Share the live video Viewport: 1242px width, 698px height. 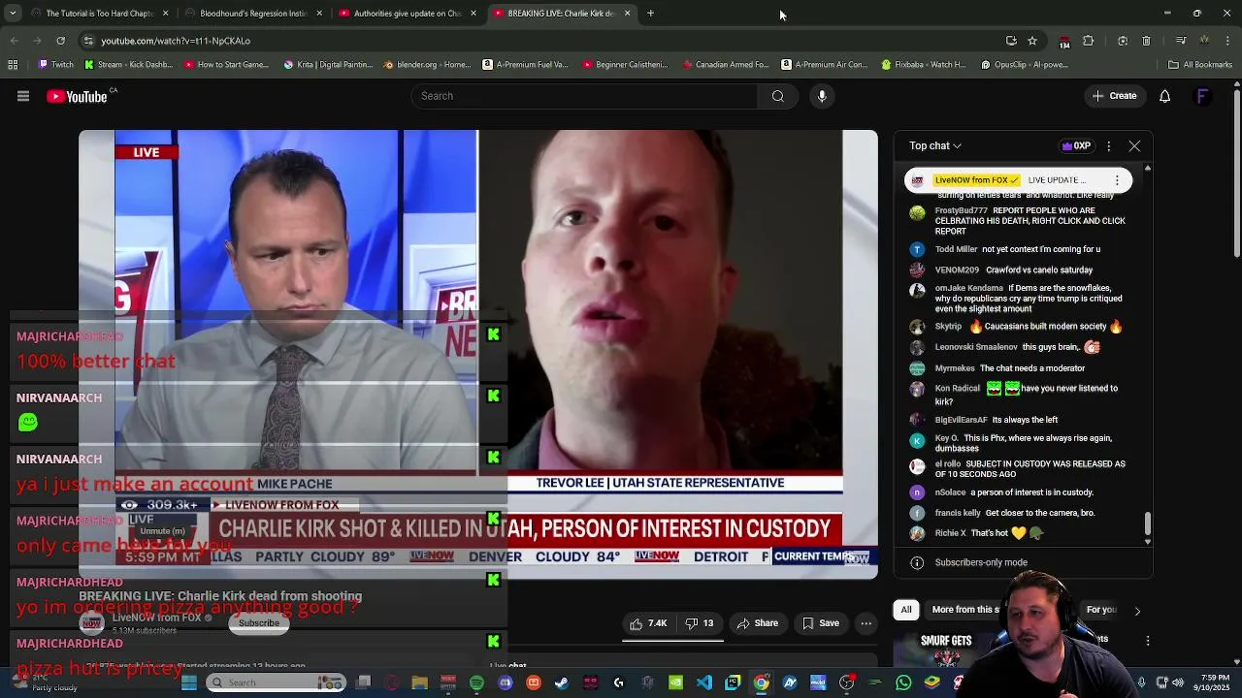tap(758, 623)
